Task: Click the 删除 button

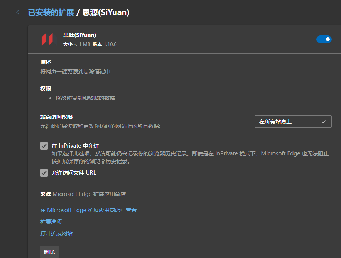Action: pyautogui.click(x=49, y=252)
